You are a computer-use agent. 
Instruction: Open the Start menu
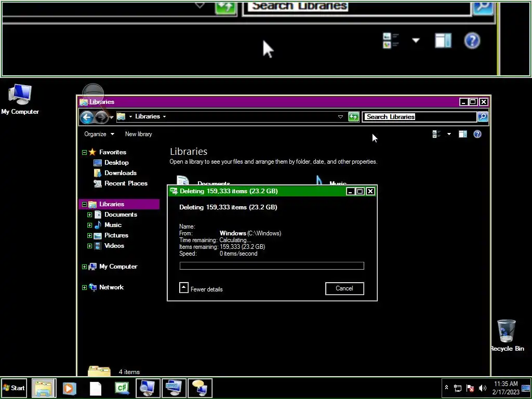pos(14,388)
